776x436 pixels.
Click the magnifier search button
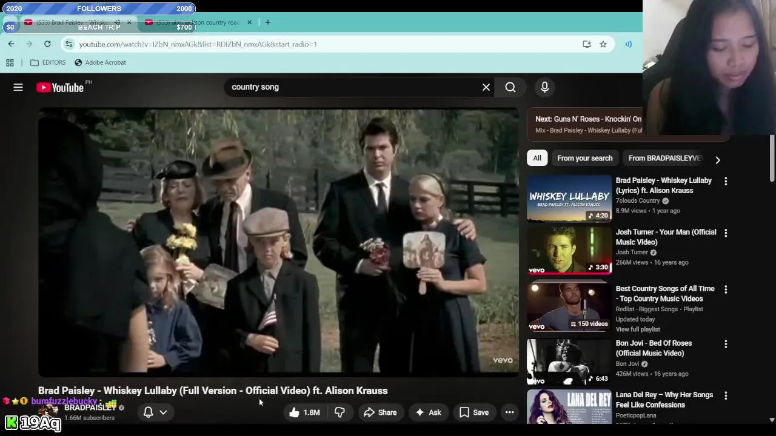[x=510, y=87]
